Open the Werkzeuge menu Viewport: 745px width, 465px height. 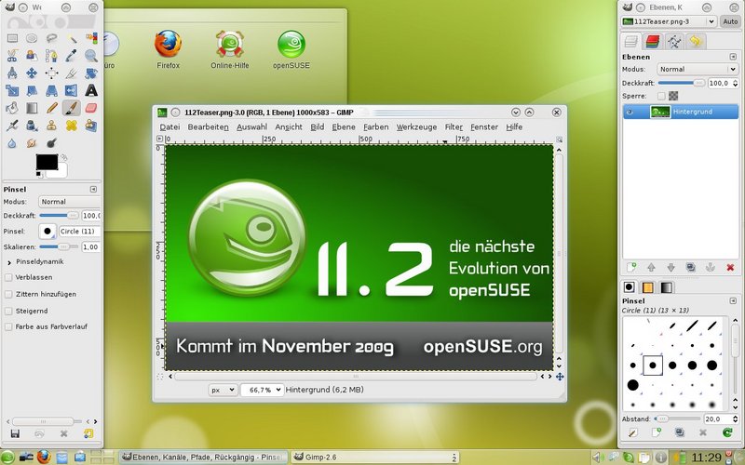416,127
